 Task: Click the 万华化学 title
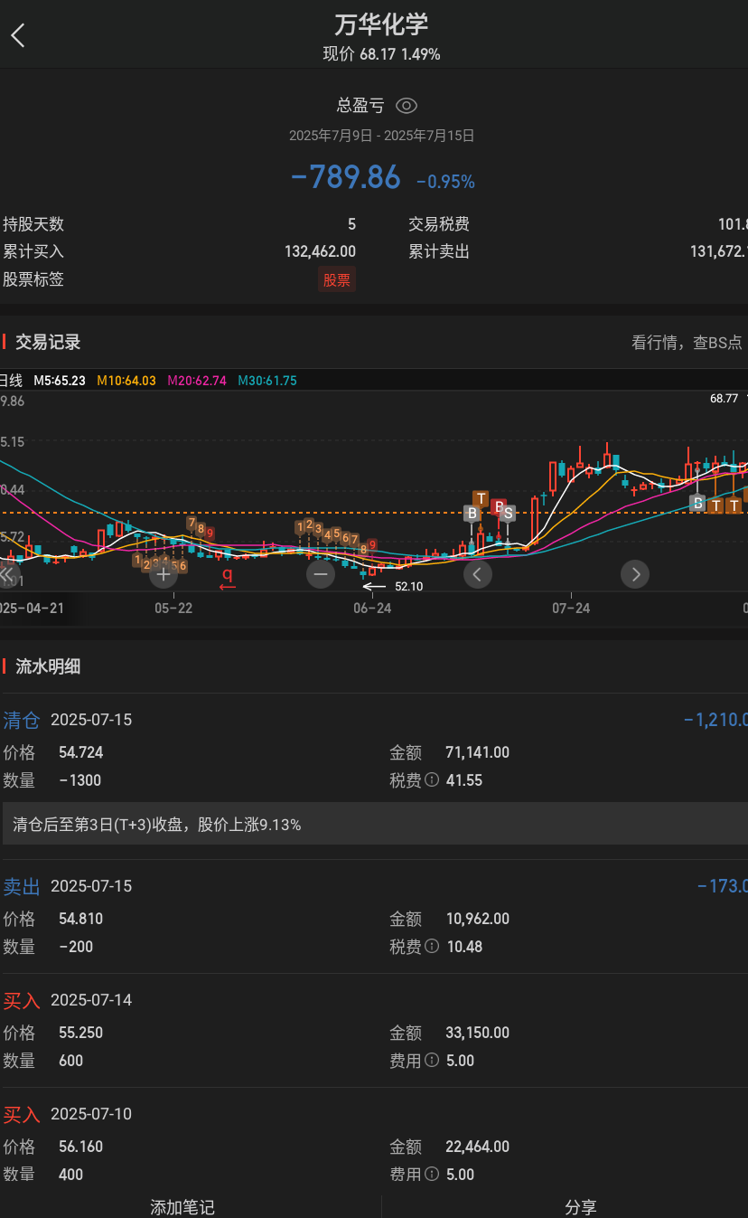pos(381,24)
